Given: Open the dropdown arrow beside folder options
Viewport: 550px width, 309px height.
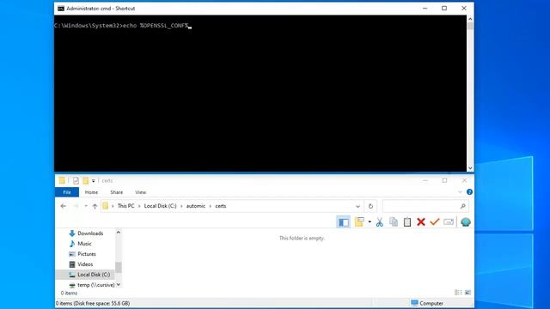Looking at the screenshot, I should pos(370,221).
